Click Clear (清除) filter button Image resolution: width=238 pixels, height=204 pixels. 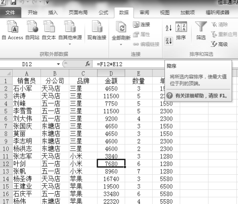(219, 25)
